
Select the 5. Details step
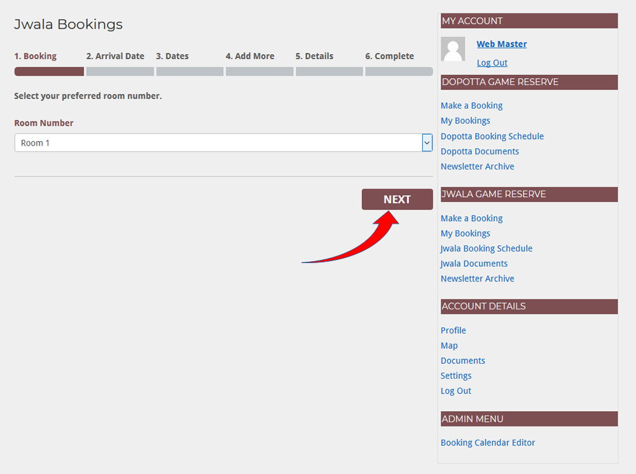pos(314,56)
